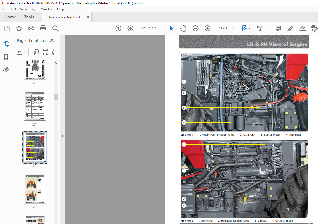Collapse the navigation pane with the arrow
The height and width of the screenshot is (224, 318).
click(x=62, y=136)
